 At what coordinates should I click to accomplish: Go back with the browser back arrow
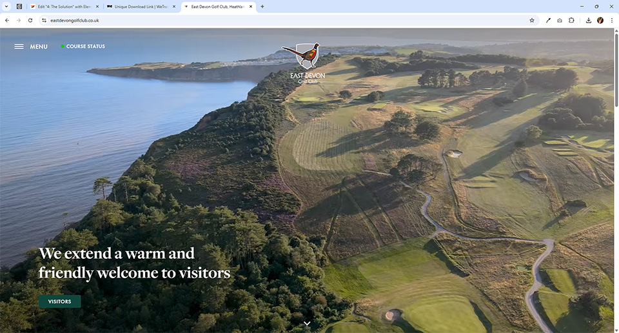[x=7, y=20]
